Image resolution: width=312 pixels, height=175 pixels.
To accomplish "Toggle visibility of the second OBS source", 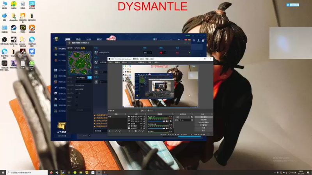I will (x=141, y=119).
